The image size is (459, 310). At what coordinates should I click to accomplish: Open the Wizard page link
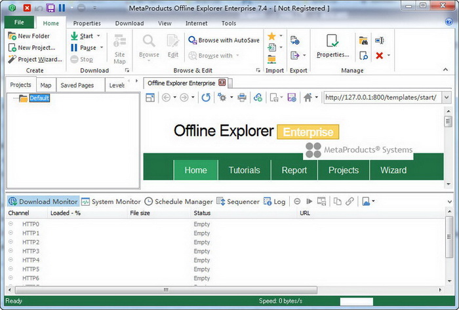click(393, 170)
